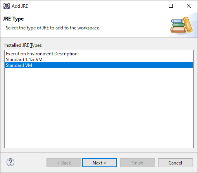Click the JRE Type heading

13,19
